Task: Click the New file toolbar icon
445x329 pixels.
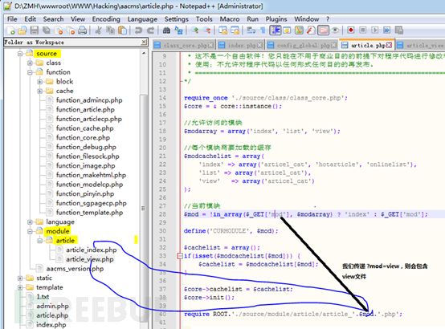Action: [x=10, y=30]
